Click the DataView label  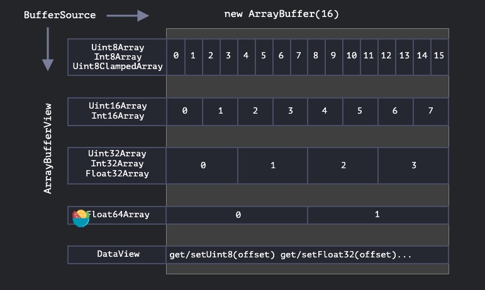coord(118,254)
